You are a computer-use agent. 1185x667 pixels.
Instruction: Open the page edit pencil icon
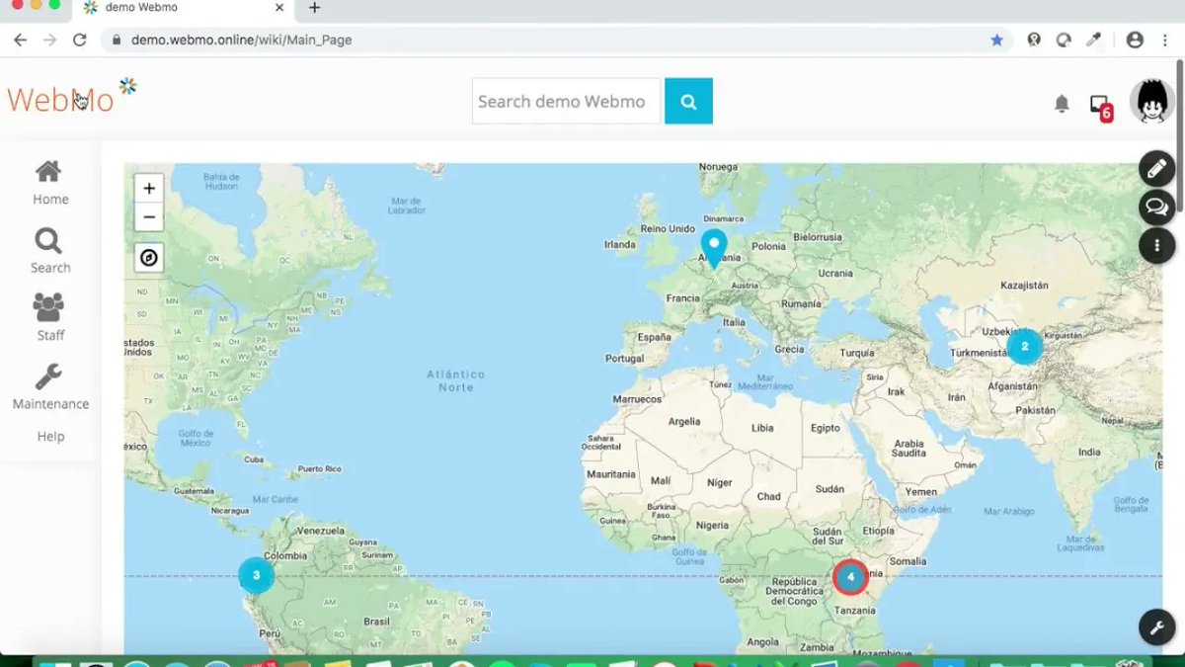[1156, 168]
